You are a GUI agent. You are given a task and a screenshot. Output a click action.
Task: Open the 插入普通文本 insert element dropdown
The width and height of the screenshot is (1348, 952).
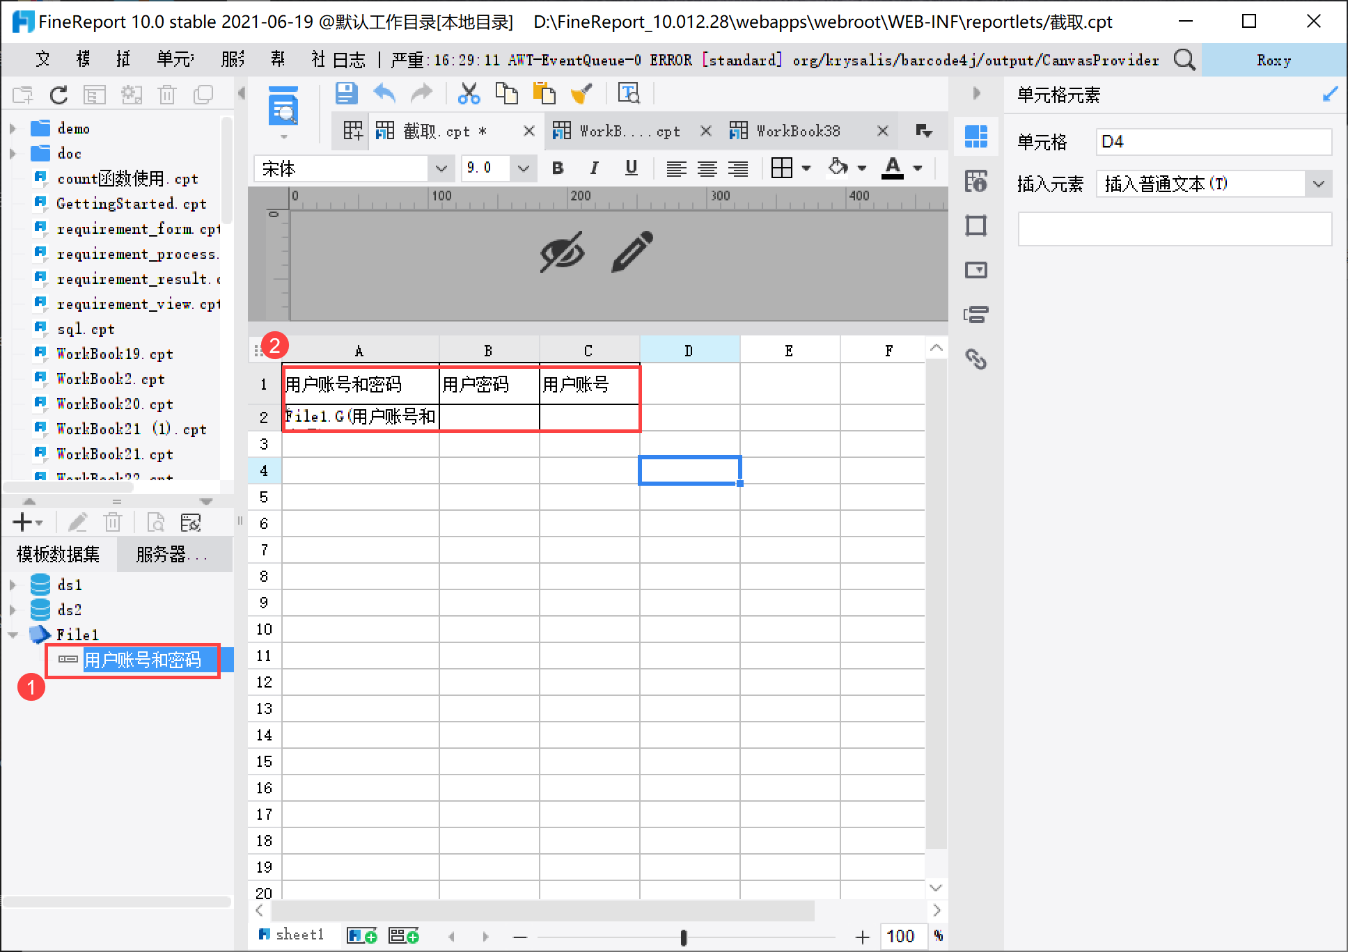coord(1318,184)
